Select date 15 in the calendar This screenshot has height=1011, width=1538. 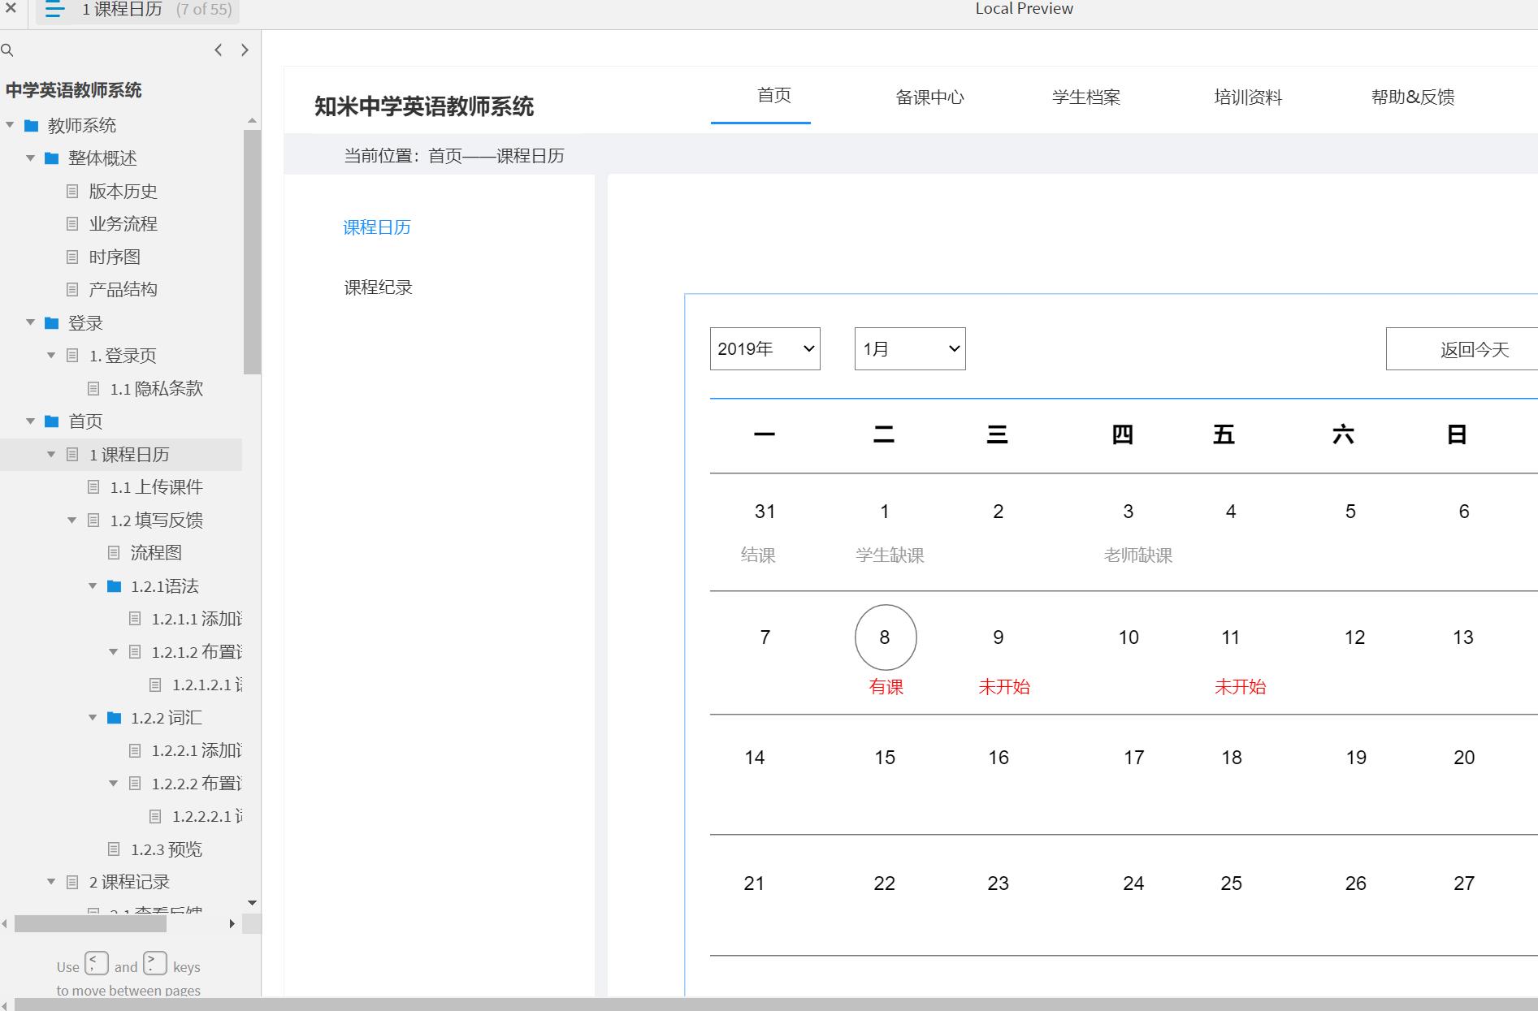coord(885,758)
